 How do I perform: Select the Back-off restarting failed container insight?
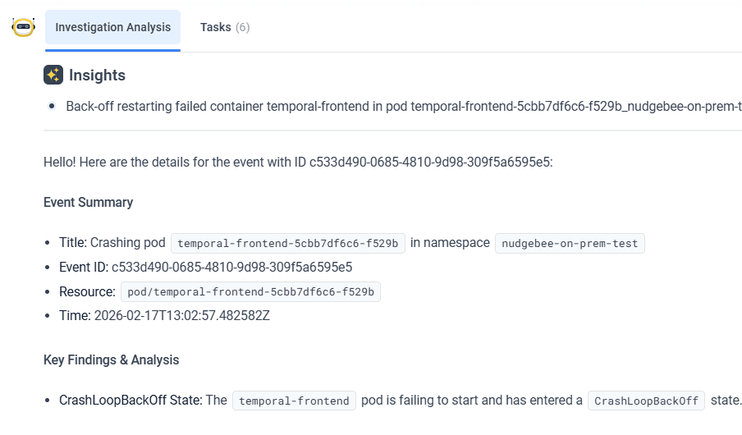pos(402,106)
